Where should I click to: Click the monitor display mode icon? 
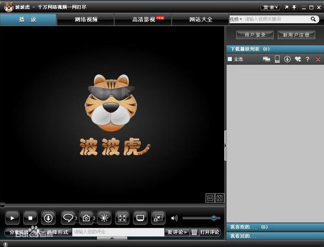tap(140, 218)
